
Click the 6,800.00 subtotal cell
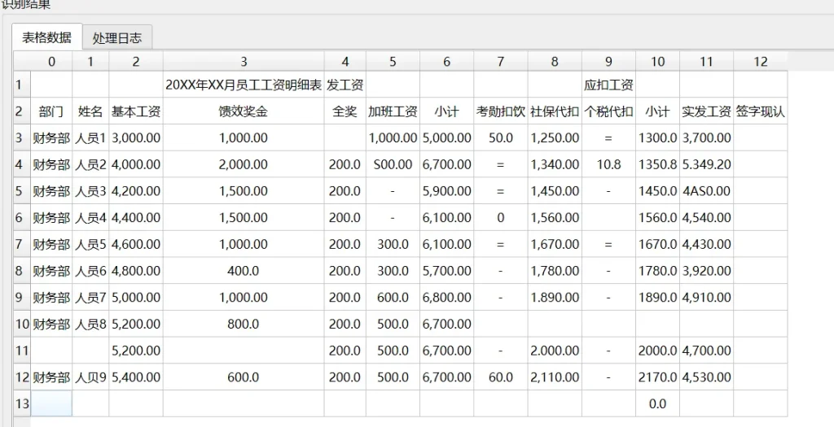[x=447, y=298]
